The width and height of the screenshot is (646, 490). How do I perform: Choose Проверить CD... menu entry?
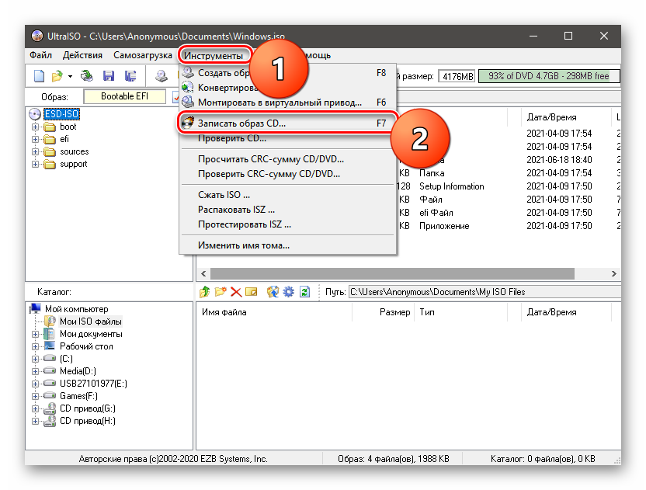click(x=287, y=138)
